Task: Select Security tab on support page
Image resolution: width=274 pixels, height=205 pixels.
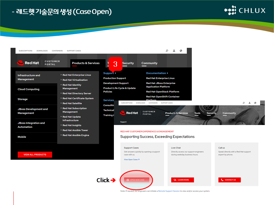Action: [x=211, y=113]
